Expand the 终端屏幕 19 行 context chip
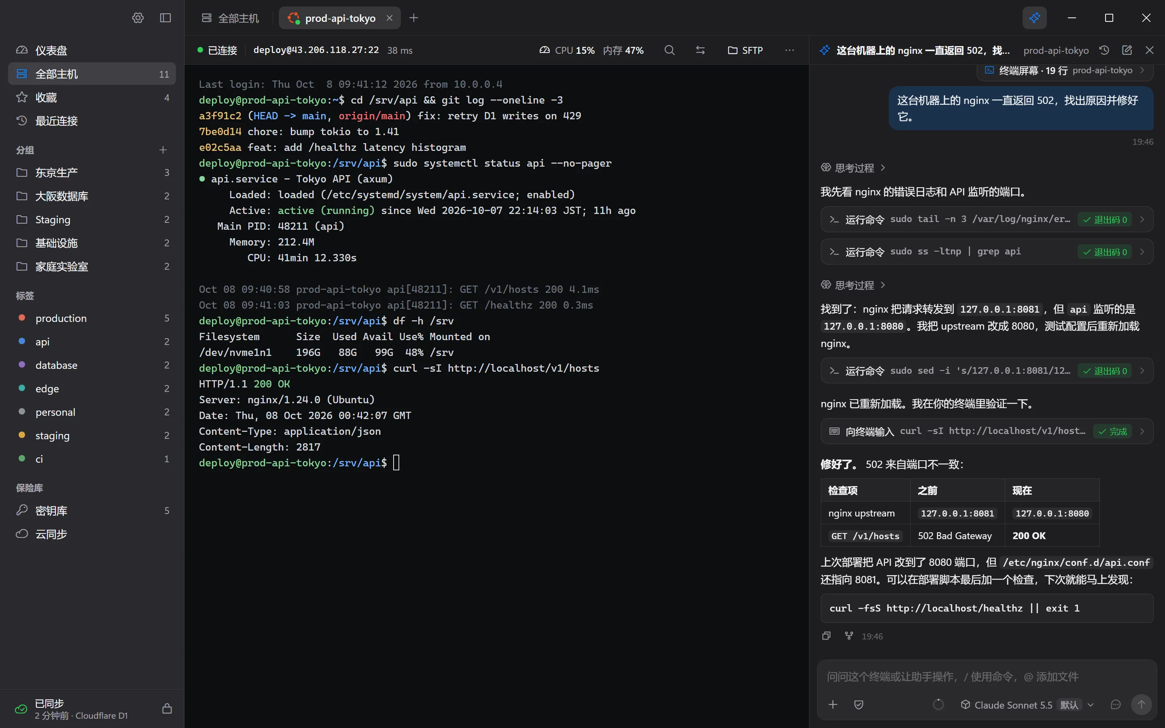This screenshot has width=1165, height=728. tap(1064, 70)
